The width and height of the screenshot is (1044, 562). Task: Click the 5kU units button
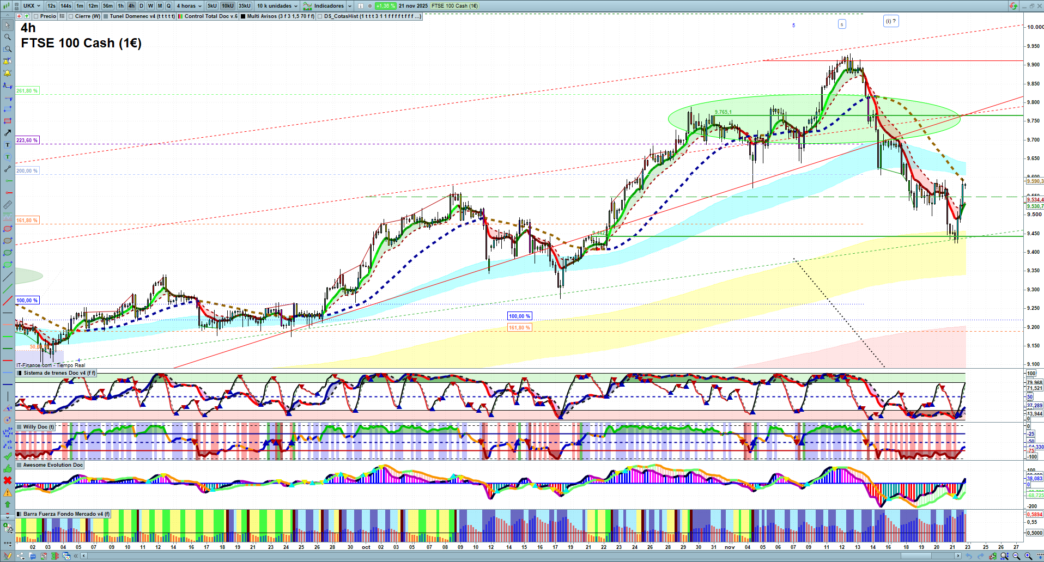coord(212,6)
